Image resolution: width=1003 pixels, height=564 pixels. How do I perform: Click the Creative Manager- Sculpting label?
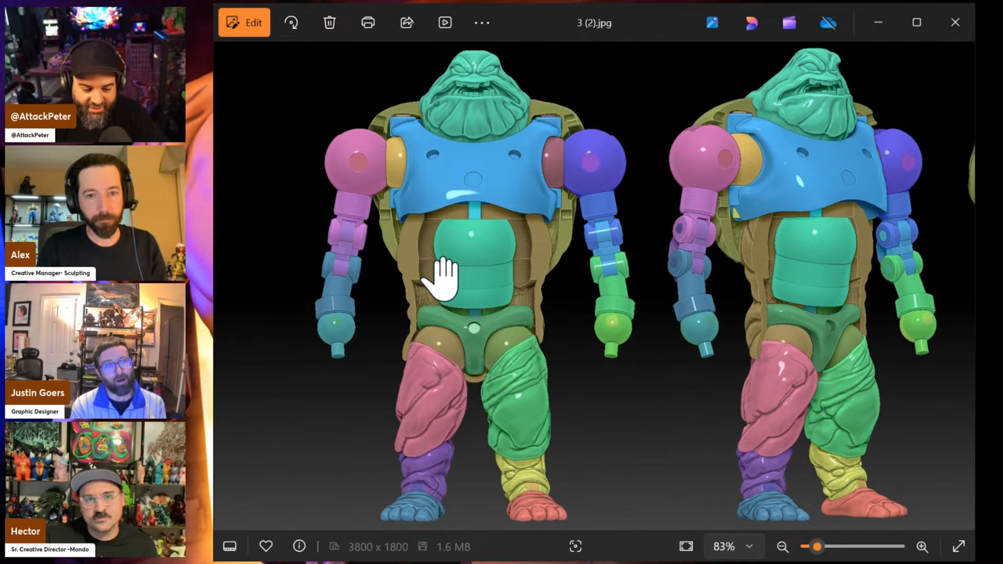50,273
